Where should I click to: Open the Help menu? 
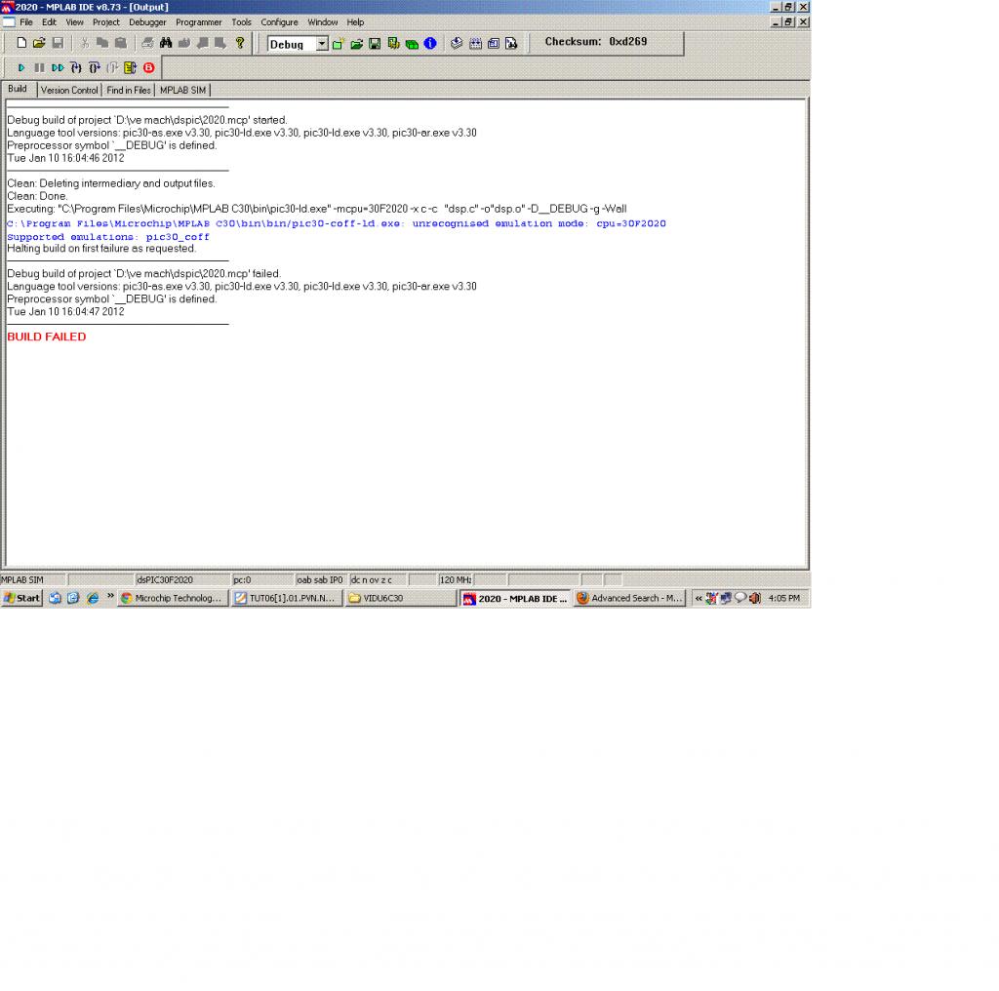click(355, 22)
